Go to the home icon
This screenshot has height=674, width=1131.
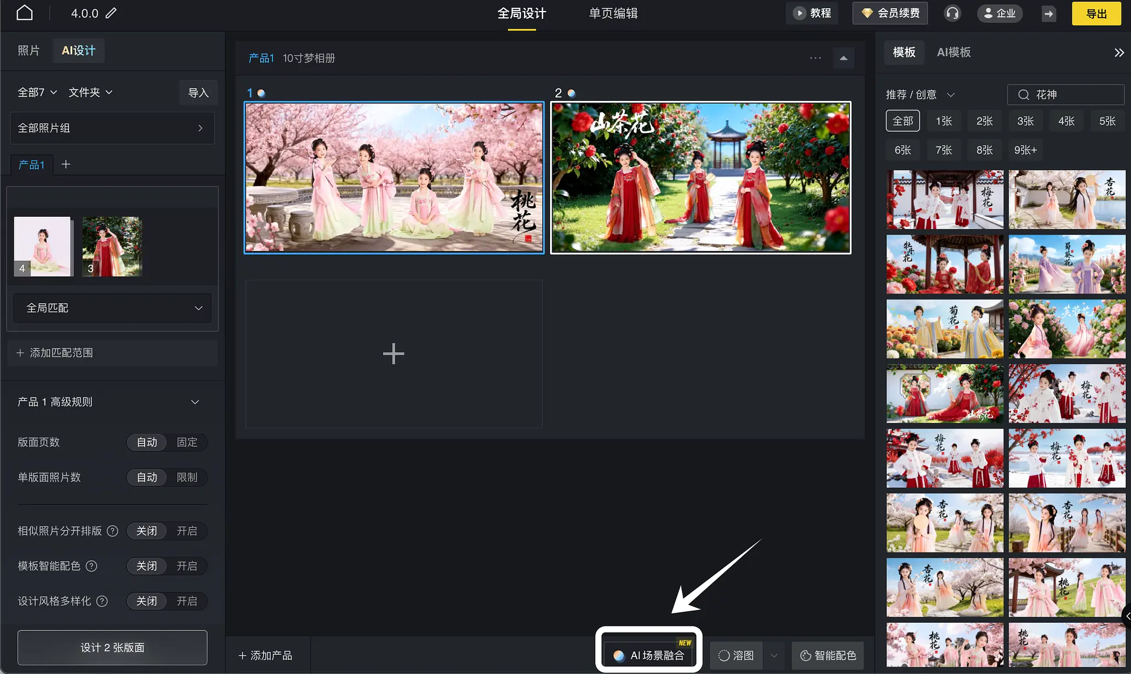24,13
